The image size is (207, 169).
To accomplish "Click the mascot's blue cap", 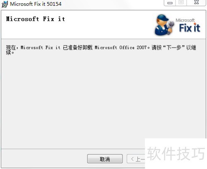I will click(x=163, y=18).
